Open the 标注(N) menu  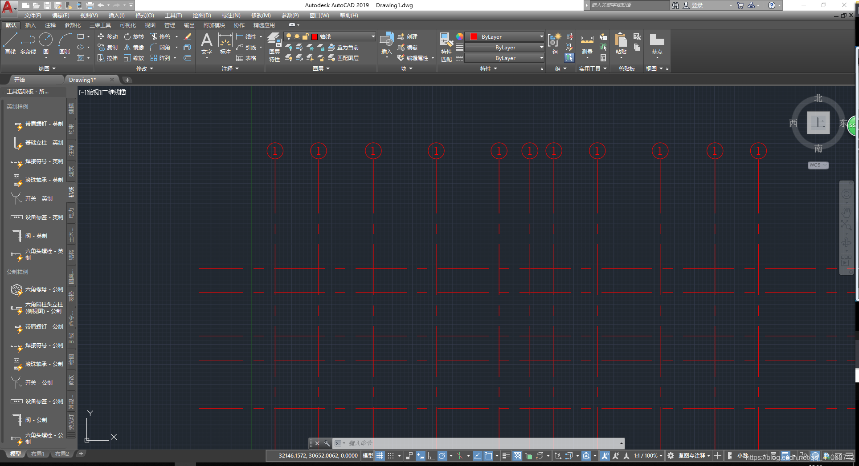click(231, 16)
